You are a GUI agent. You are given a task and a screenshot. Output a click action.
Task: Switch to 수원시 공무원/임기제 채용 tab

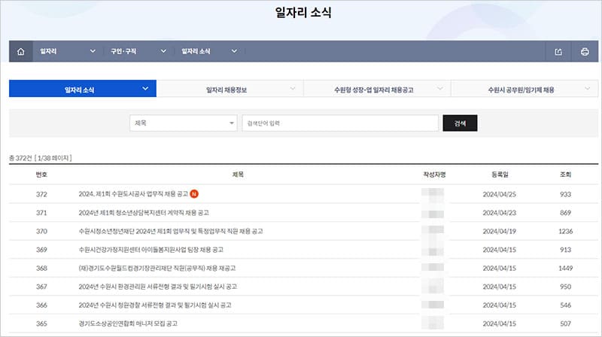pos(524,90)
